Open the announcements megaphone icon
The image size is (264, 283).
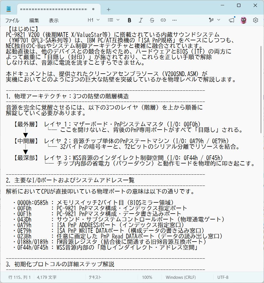point(232,20)
